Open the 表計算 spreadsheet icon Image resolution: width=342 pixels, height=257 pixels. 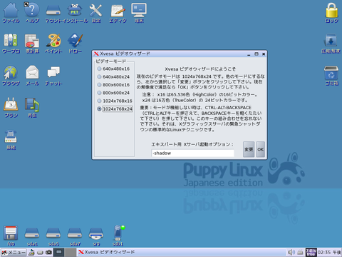(32, 41)
